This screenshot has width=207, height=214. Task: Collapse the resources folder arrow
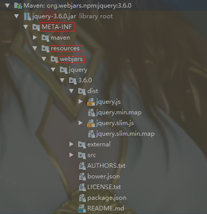[35, 48]
